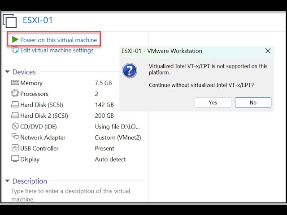Collapse the Description section
Viewport: 287px width, 215px height.
tap(7, 181)
